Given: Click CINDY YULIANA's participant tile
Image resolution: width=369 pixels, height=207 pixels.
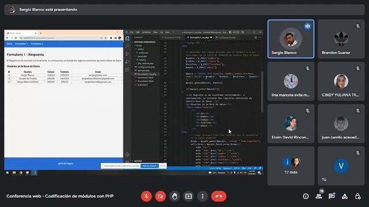Looking at the screenshot, I should pos(341,81).
